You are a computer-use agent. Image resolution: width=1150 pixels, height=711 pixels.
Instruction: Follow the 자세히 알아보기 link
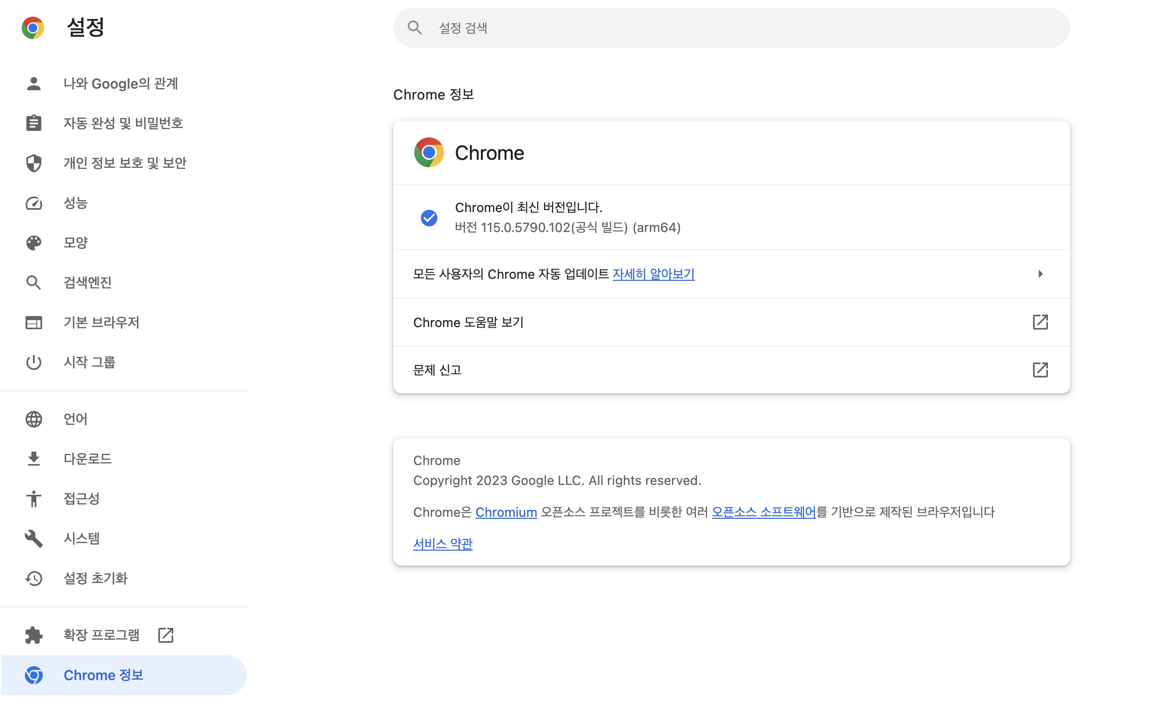tap(653, 274)
